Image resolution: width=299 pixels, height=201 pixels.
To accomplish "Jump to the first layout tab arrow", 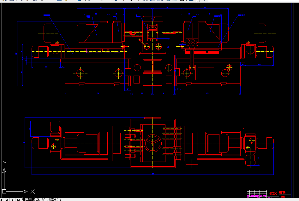I will click(2, 200).
